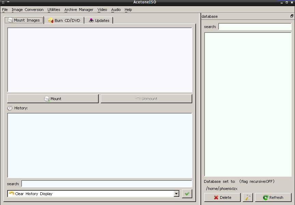Open the Utilities menu

(54, 10)
